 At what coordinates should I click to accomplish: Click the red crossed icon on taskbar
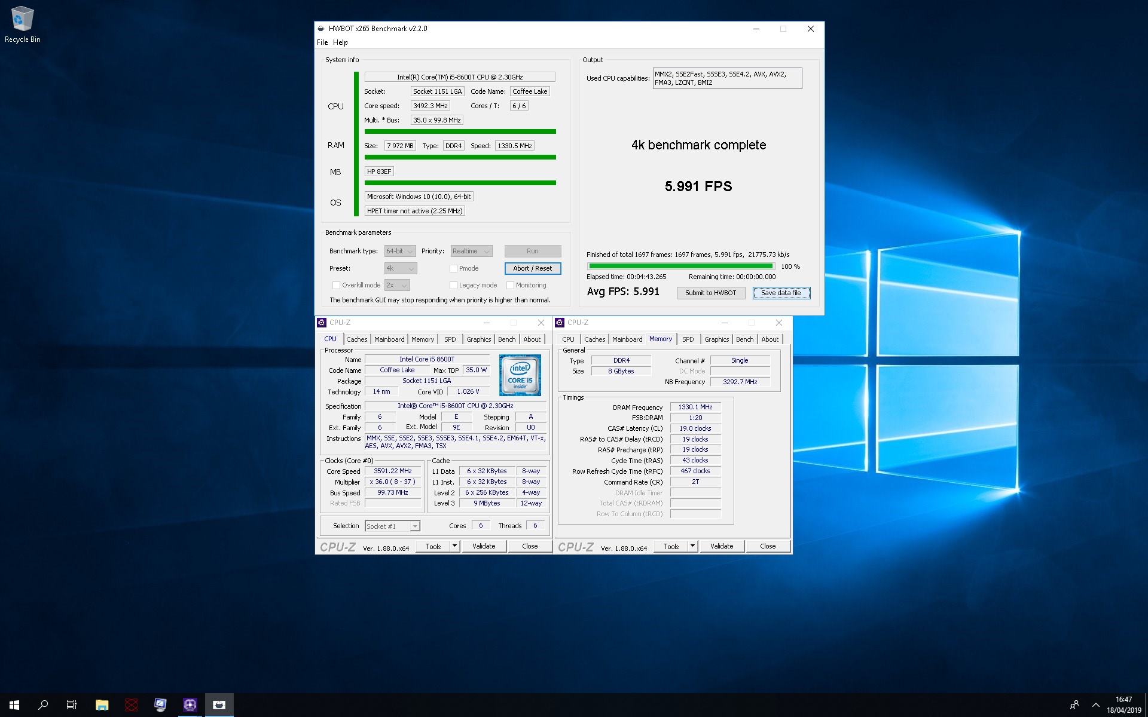pyautogui.click(x=131, y=705)
